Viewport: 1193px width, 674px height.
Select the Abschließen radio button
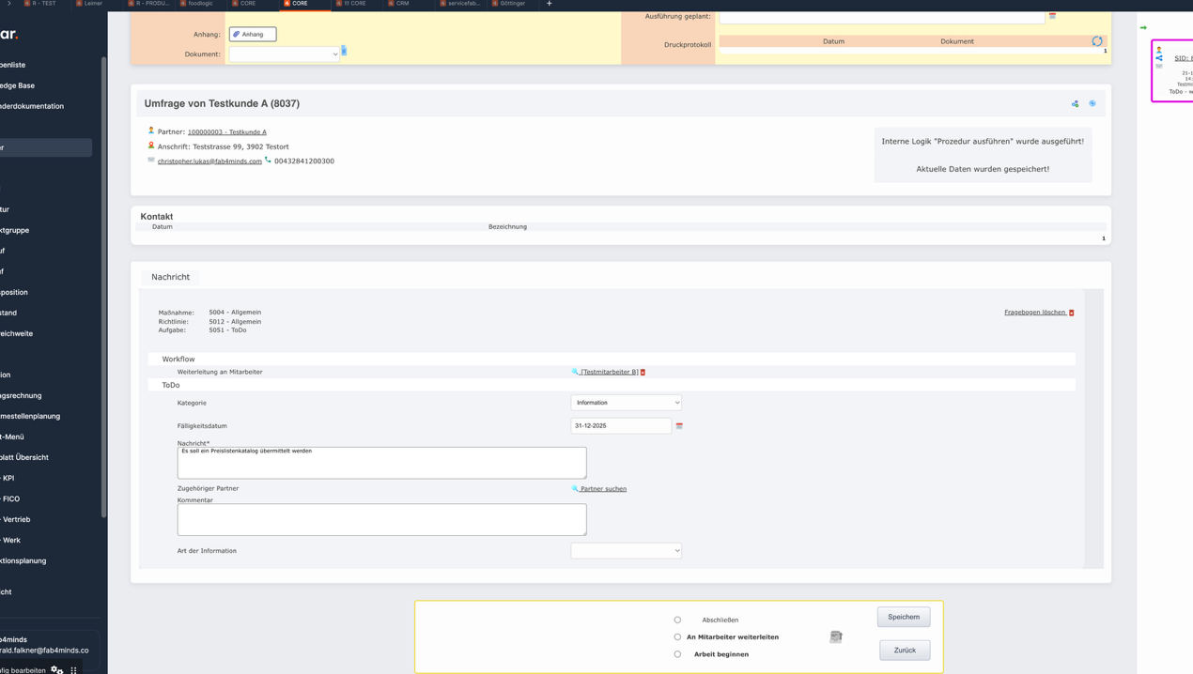pyautogui.click(x=677, y=620)
